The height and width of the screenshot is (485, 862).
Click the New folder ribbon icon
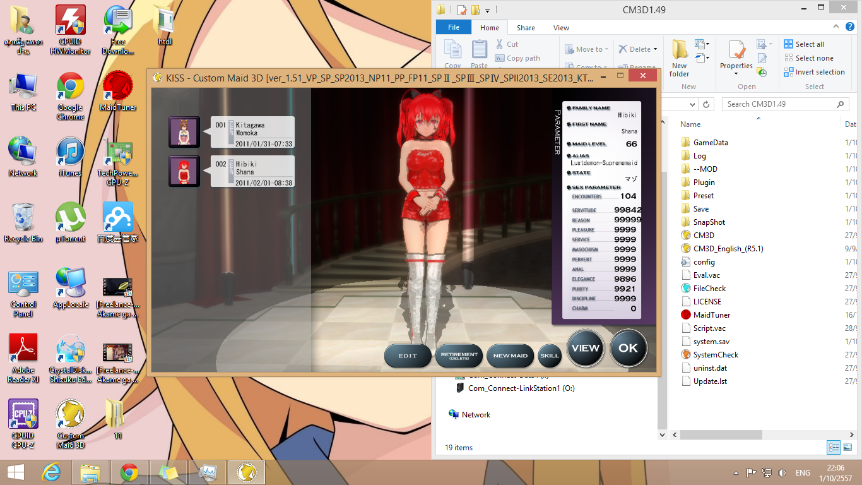[x=679, y=56]
